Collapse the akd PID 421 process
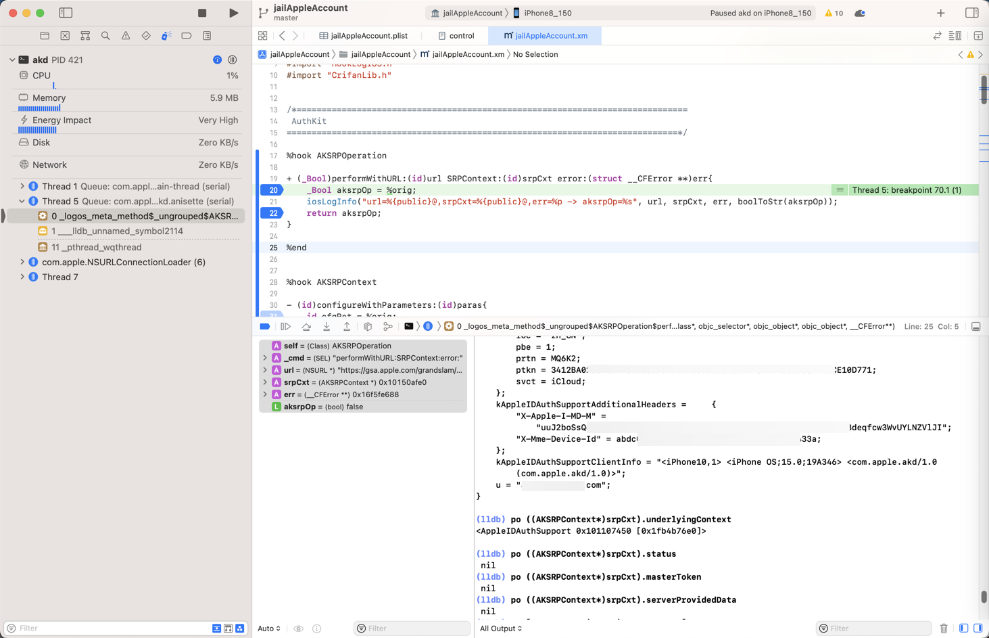 coord(12,60)
